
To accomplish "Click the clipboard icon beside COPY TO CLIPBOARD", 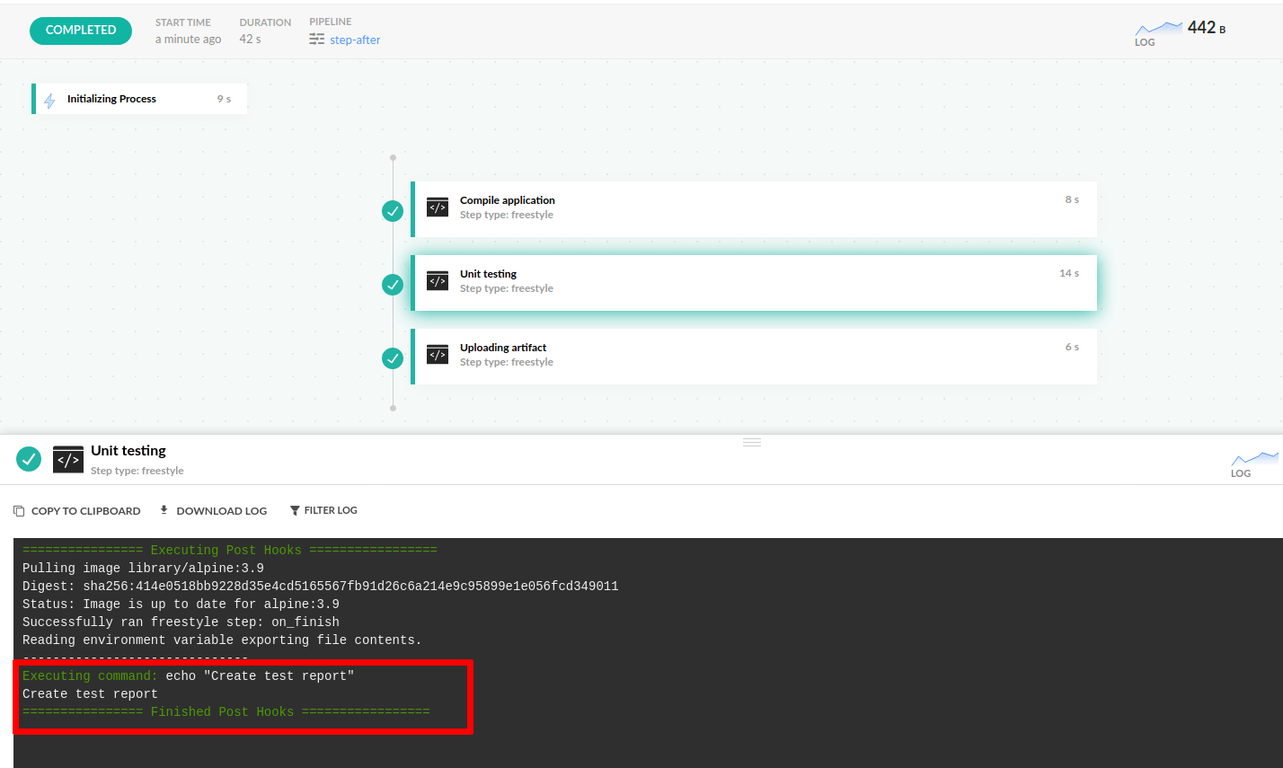I will [18, 509].
